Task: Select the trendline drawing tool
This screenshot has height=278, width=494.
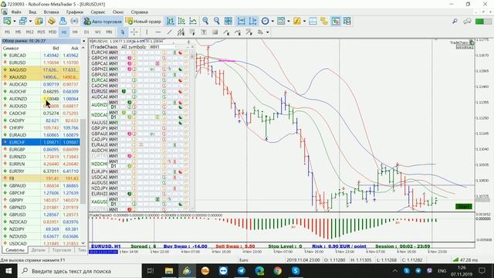Action: pos(170,32)
